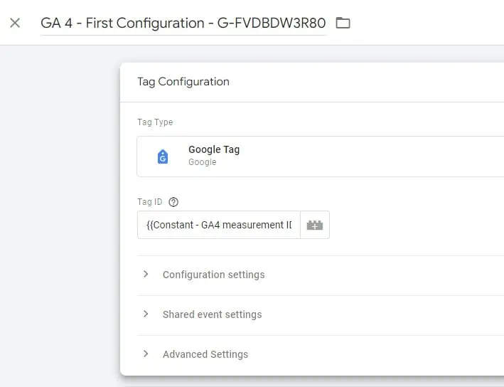Click the Tag Configuration heading
This screenshot has height=387, width=504.
pyautogui.click(x=183, y=82)
